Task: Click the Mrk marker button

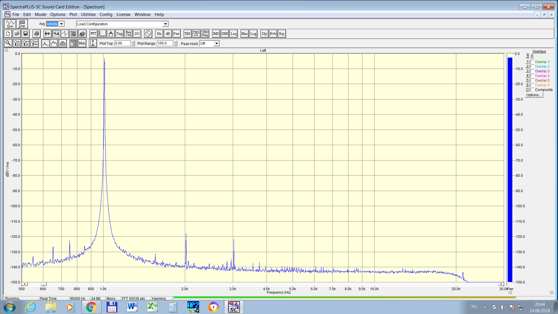Action: (x=82, y=44)
